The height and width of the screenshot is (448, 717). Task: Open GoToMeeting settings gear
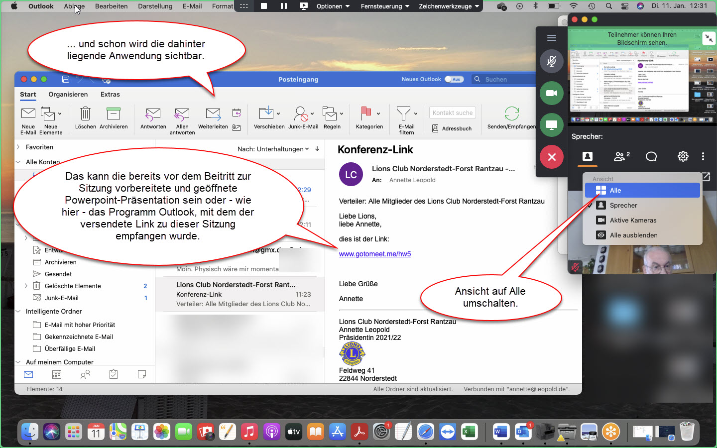pos(683,156)
